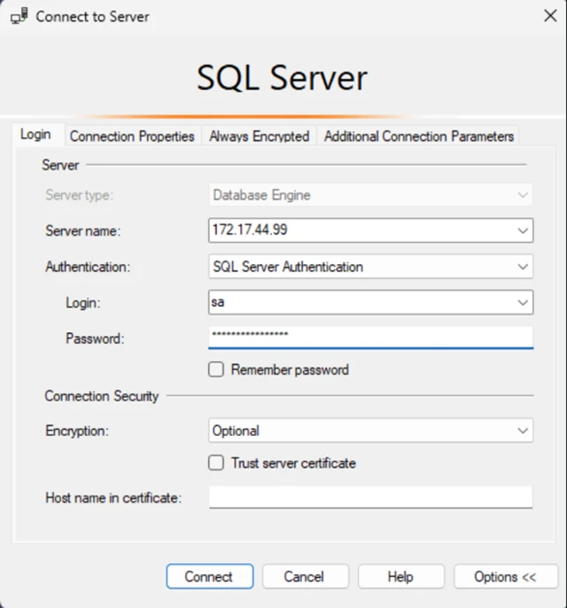Open the Encryption dropdown set to Optional
The height and width of the screenshot is (608, 567).
point(370,431)
